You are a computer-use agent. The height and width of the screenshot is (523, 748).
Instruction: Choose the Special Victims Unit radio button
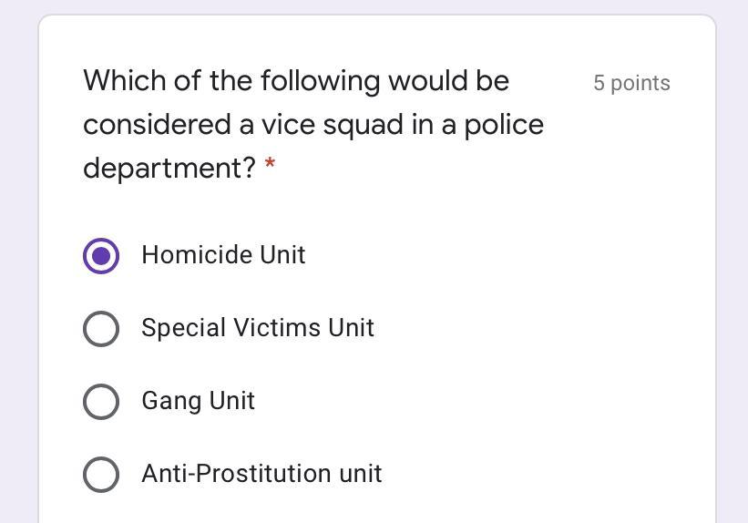[x=101, y=328]
